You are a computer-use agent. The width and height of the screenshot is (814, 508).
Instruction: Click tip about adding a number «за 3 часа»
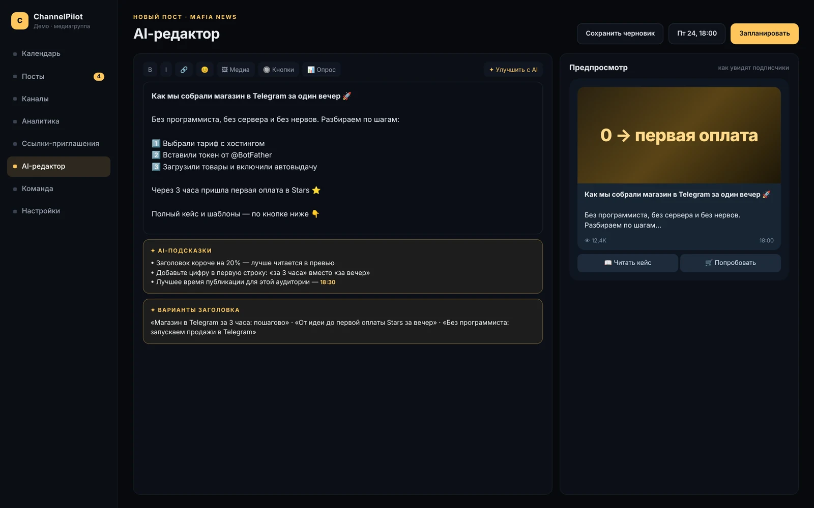point(260,273)
